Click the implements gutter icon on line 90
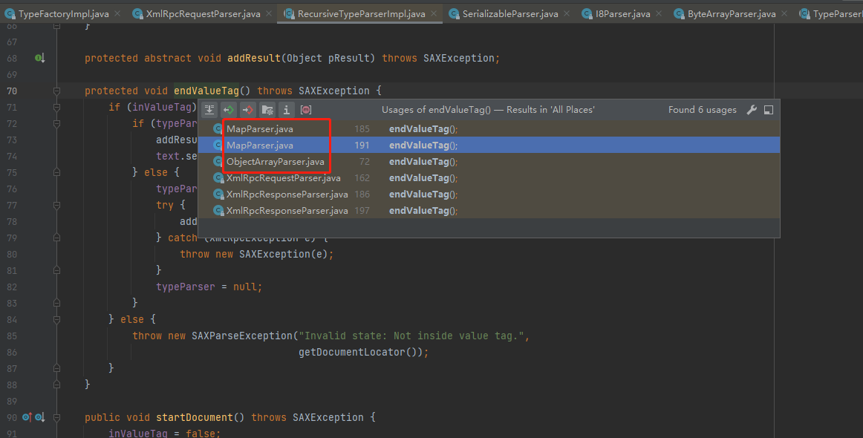 pyautogui.click(x=39, y=417)
